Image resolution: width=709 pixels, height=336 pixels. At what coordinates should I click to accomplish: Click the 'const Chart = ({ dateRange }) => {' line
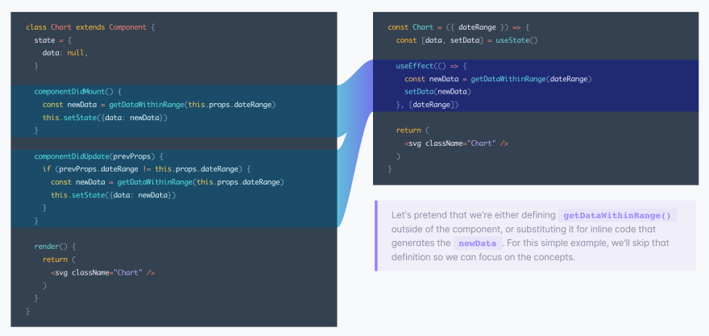[x=458, y=27]
